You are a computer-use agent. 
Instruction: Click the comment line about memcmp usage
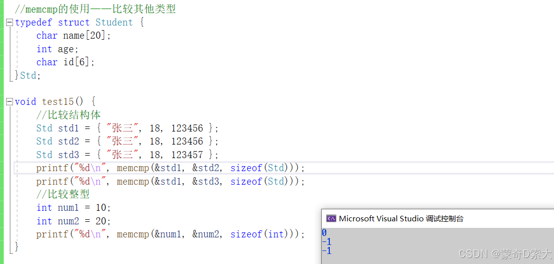click(x=96, y=9)
